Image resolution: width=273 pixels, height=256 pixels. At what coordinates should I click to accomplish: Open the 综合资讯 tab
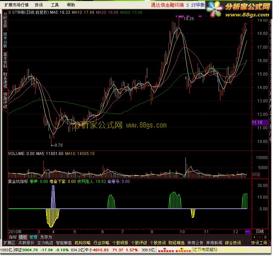pyautogui.click(x=233, y=243)
